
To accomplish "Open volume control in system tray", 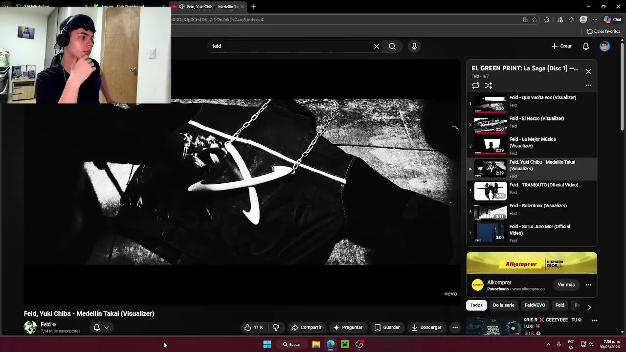I will 591,345.
